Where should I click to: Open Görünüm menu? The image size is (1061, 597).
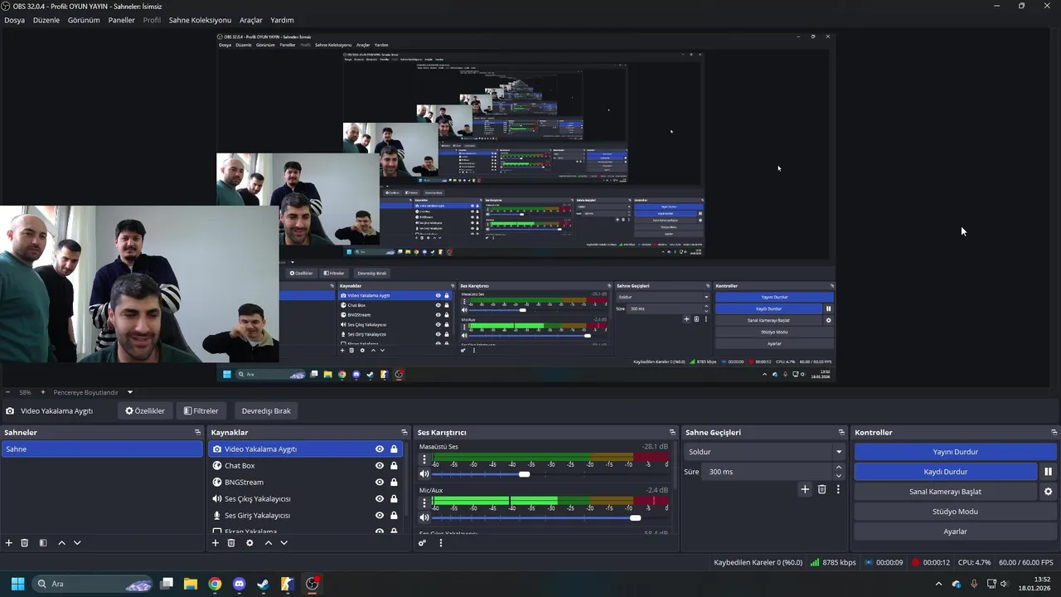(x=84, y=20)
